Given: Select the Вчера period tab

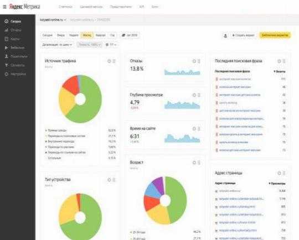Looking at the screenshot, I should click(61, 35).
